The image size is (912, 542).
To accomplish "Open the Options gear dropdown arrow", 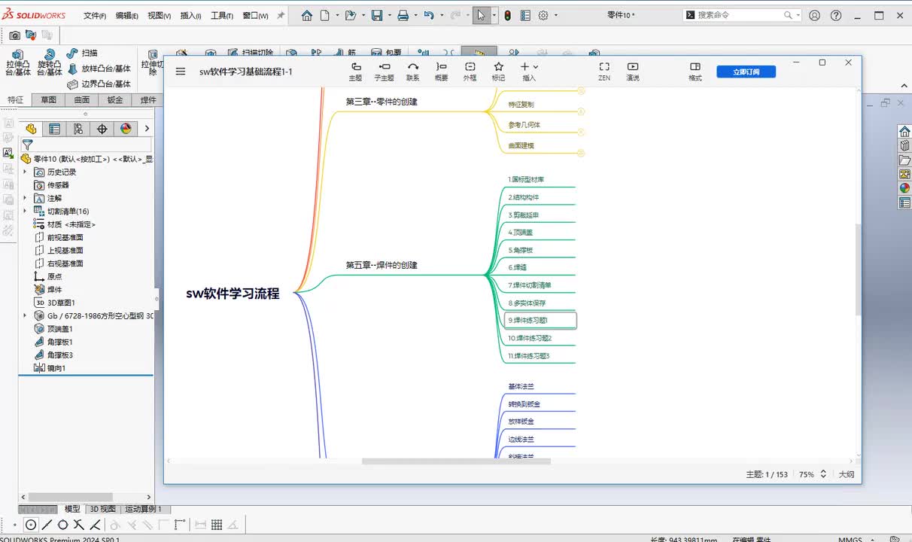I will (x=556, y=15).
